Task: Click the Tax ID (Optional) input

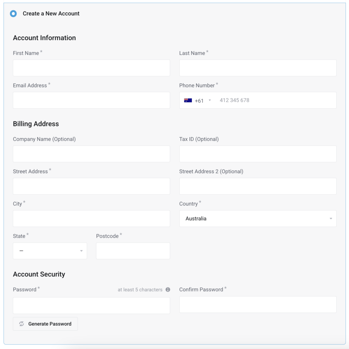Action: tap(258, 154)
